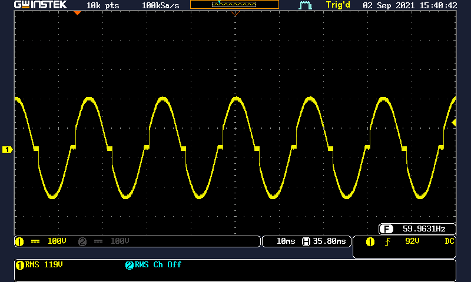Click the 59.9631Hz frequency reading
The image size is (471, 282).
(x=424, y=229)
